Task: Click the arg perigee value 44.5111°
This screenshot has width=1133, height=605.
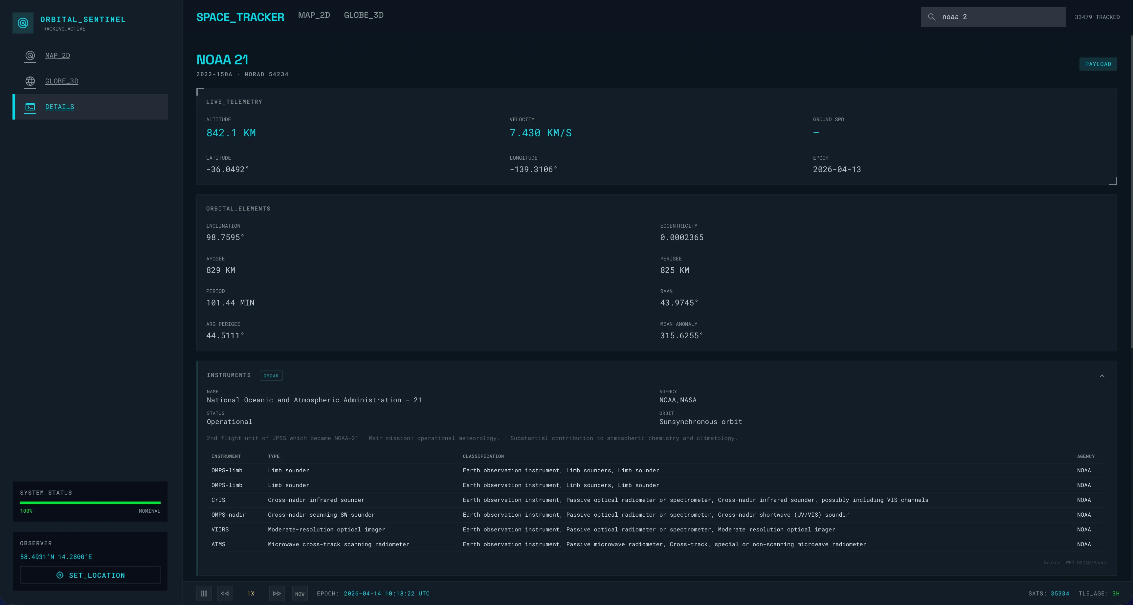Action: 225,336
